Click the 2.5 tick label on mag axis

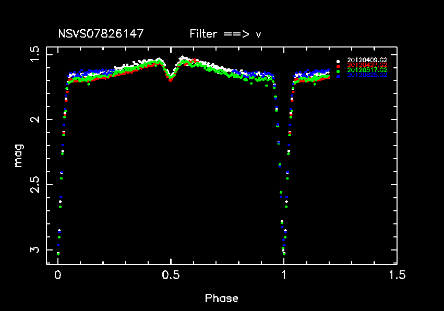tap(35, 185)
